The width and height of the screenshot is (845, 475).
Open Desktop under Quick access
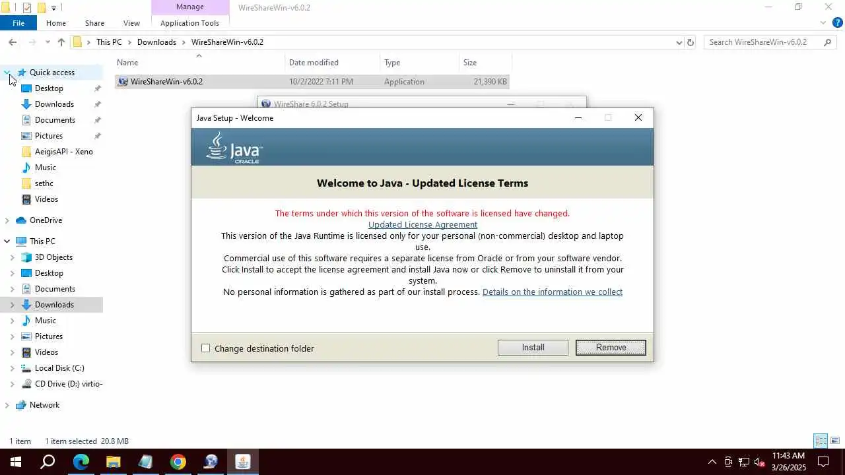point(49,88)
